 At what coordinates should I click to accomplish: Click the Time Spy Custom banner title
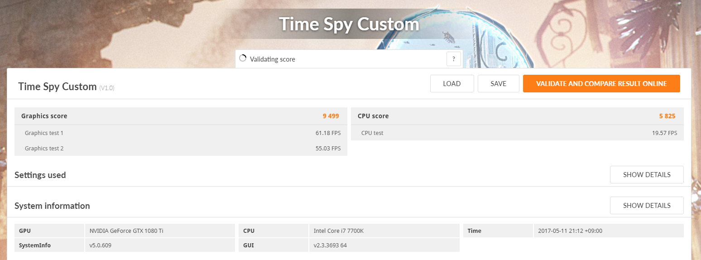[x=349, y=24]
